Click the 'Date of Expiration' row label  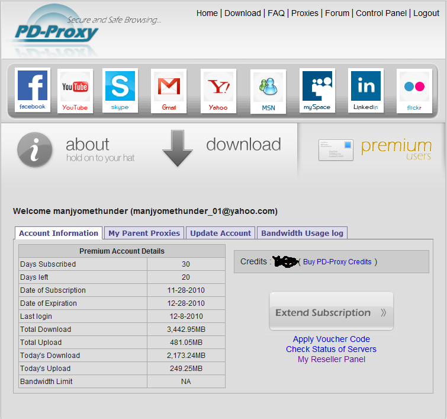[49, 303]
